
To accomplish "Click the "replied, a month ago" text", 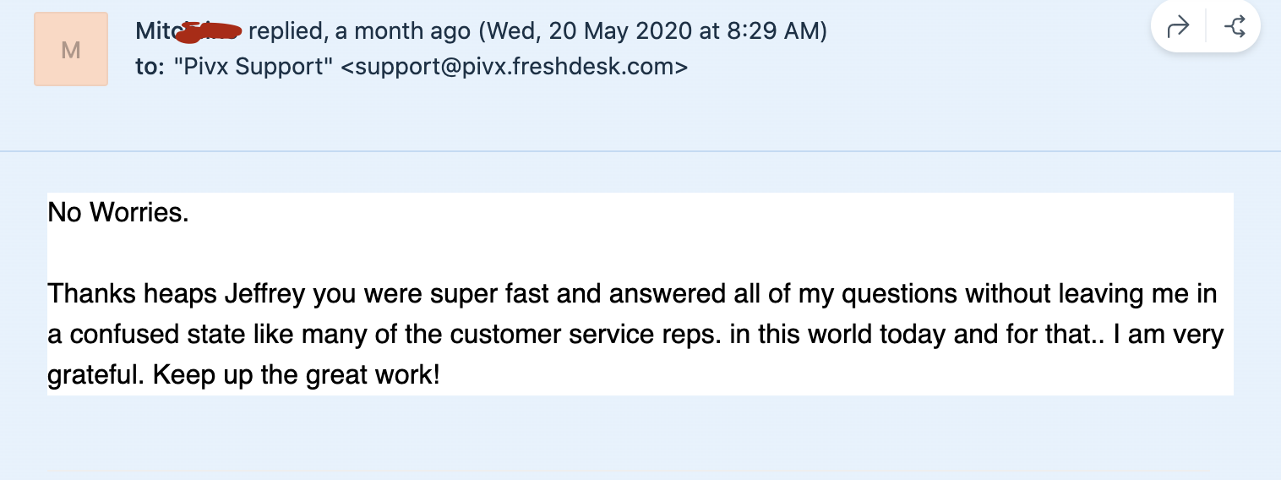I will (x=359, y=32).
